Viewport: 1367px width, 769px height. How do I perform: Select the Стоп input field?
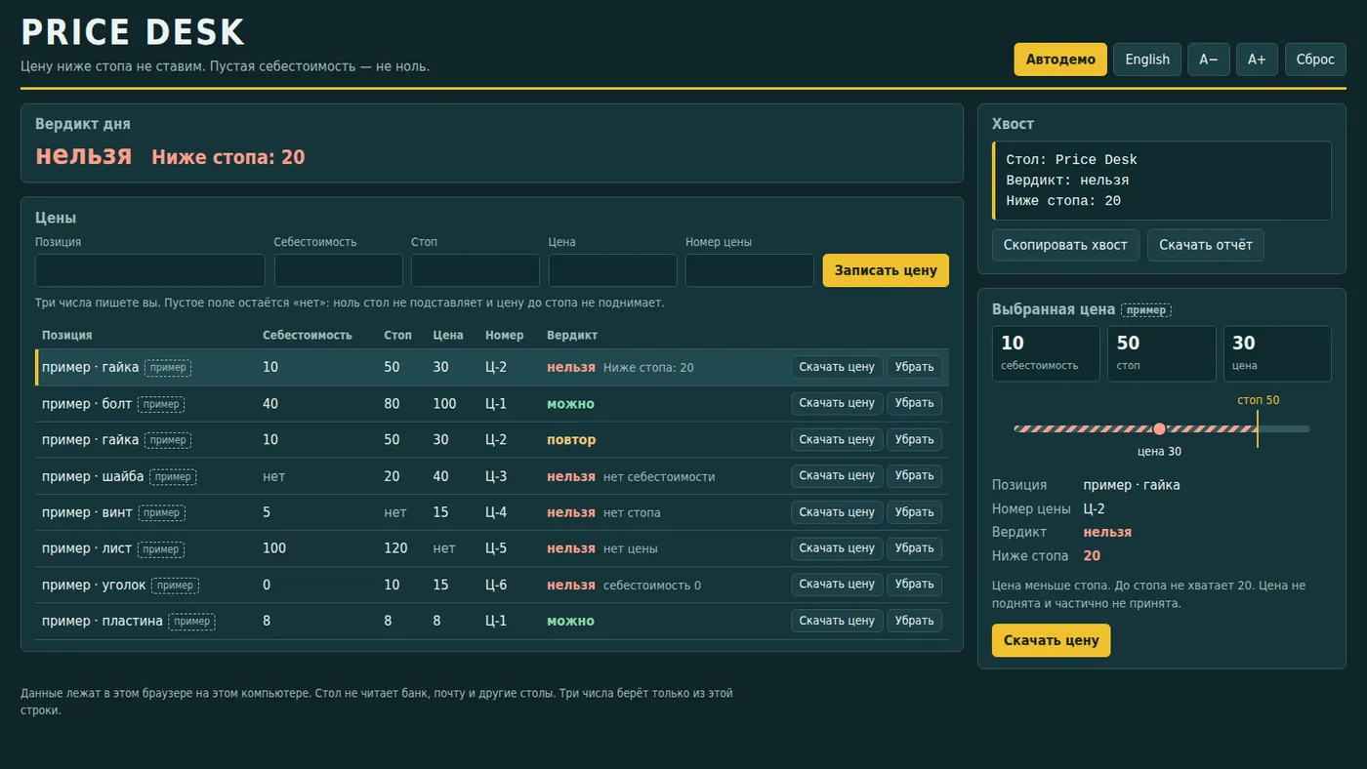coord(476,270)
